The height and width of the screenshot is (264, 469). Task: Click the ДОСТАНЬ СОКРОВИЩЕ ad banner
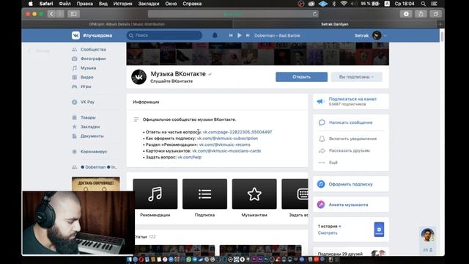[x=96, y=183]
